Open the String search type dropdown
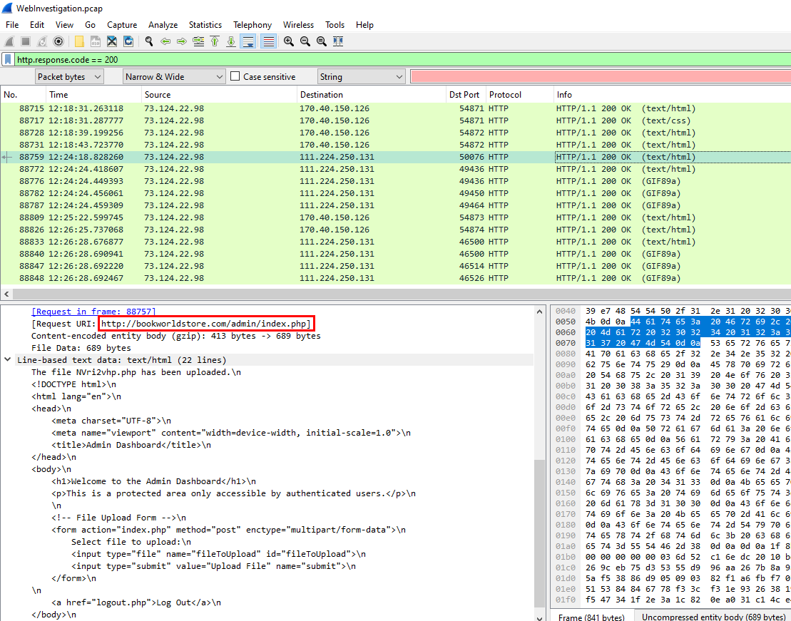 tap(360, 76)
